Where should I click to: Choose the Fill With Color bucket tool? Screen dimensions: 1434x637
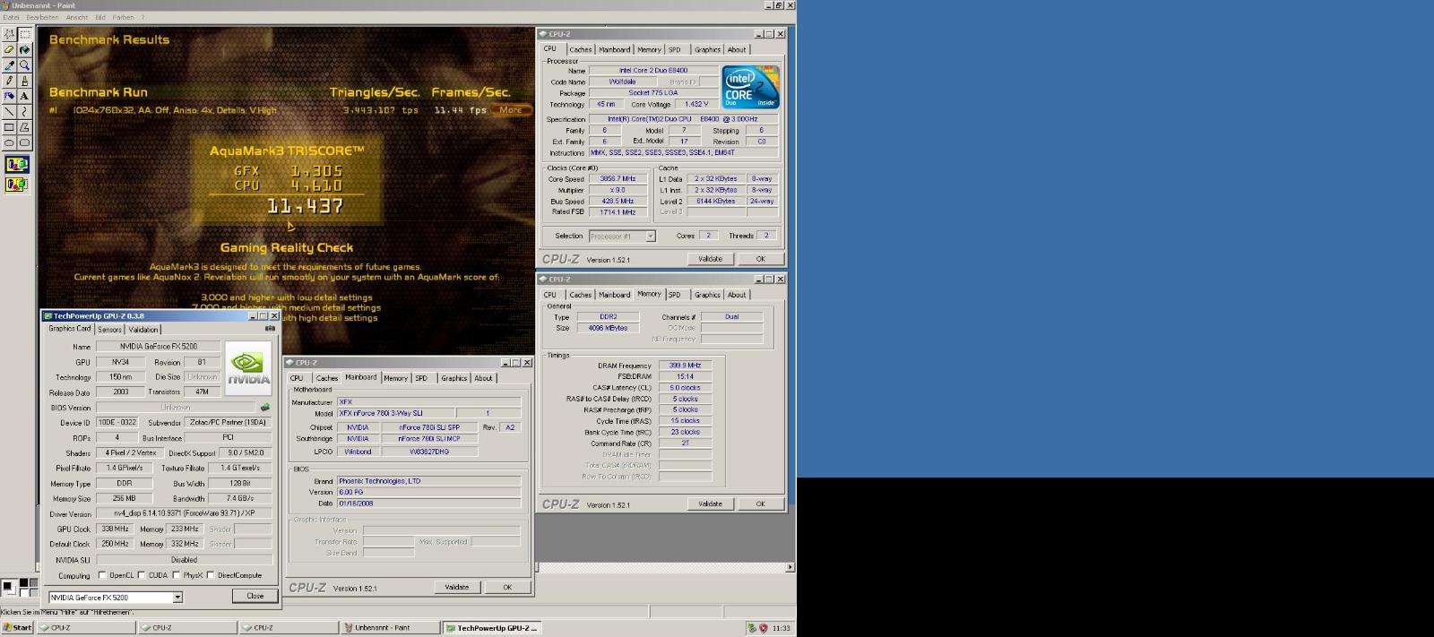[x=24, y=49]
